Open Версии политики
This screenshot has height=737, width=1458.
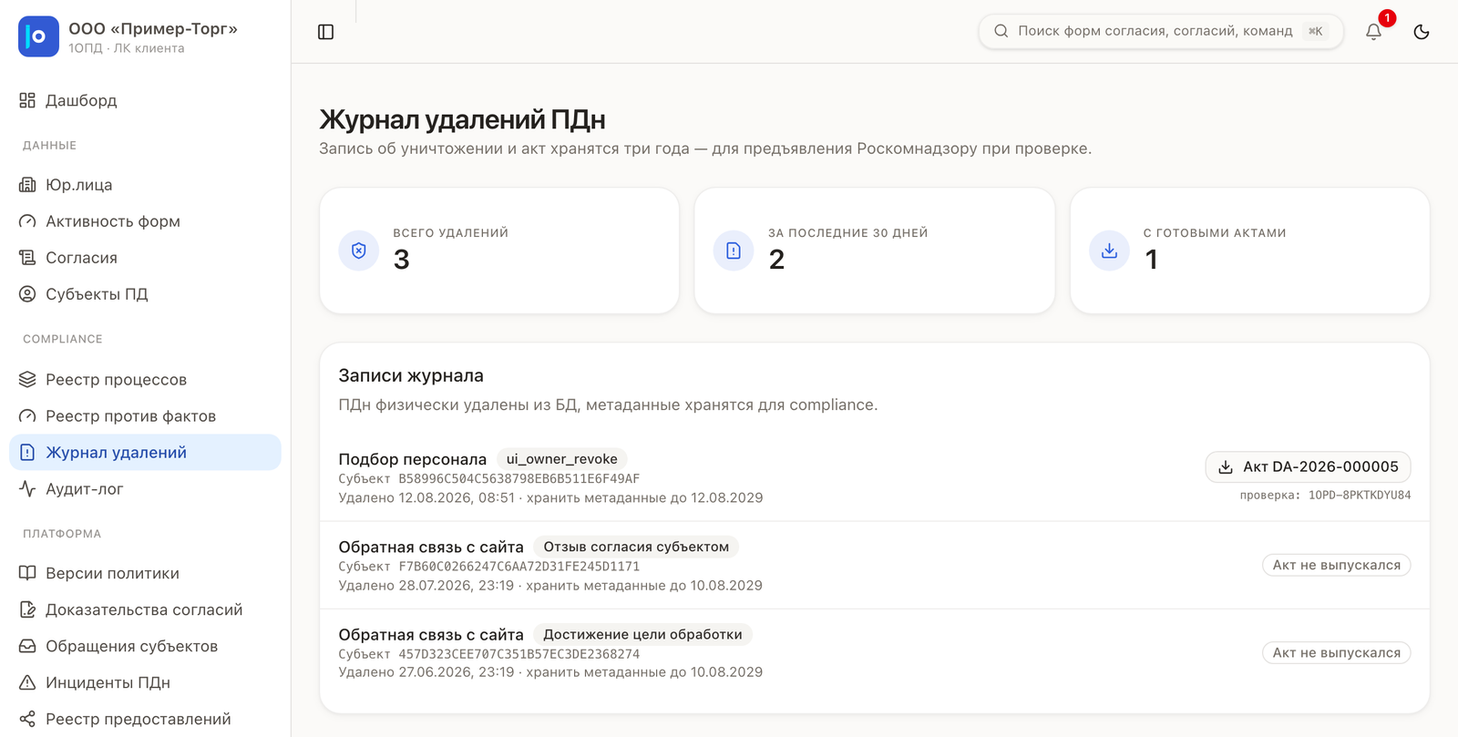[145, 573]
